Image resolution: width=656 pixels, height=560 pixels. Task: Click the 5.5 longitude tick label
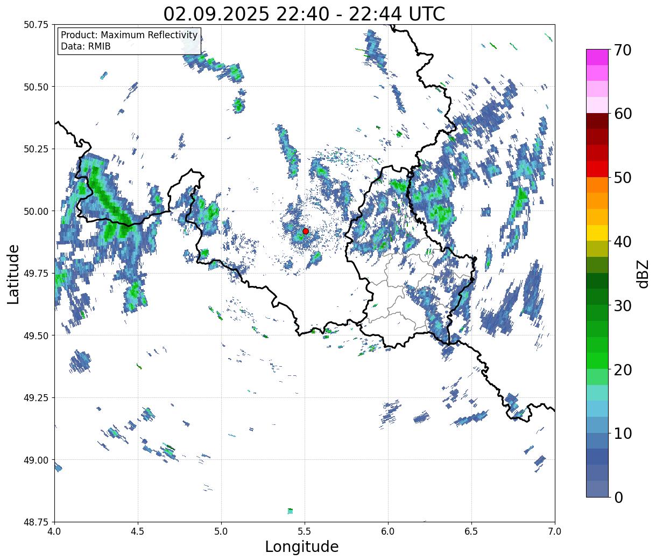pos(305,531)
